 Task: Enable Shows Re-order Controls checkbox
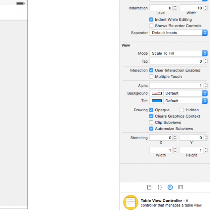click(151, 26)
